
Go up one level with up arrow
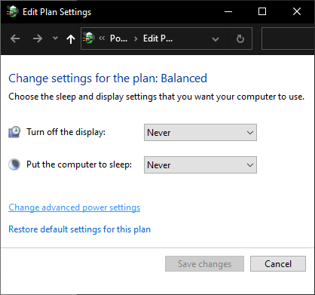coord(71,38)
